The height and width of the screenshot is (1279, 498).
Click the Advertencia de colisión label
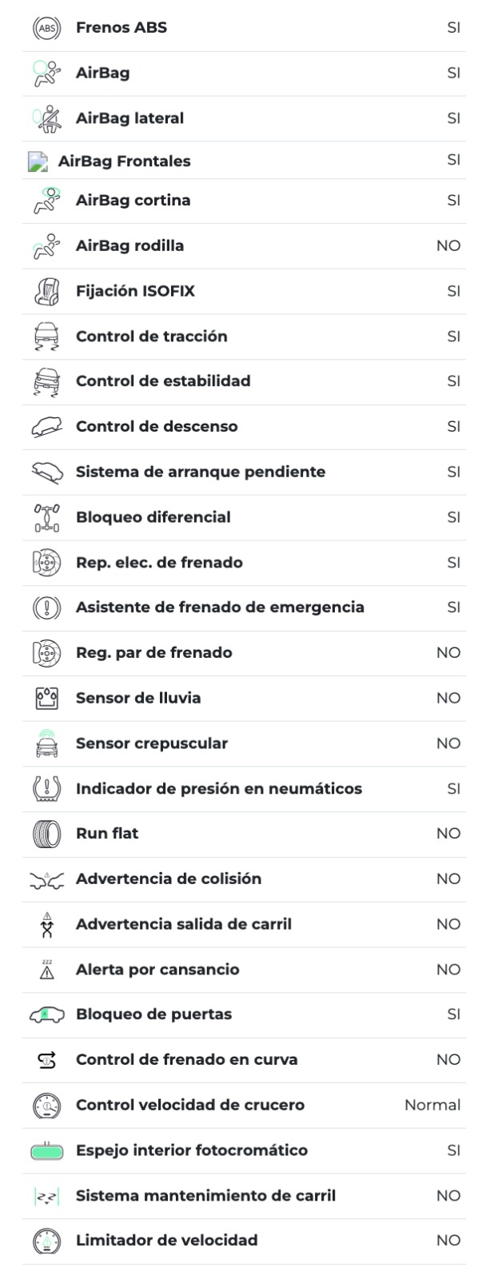point(169,879)
